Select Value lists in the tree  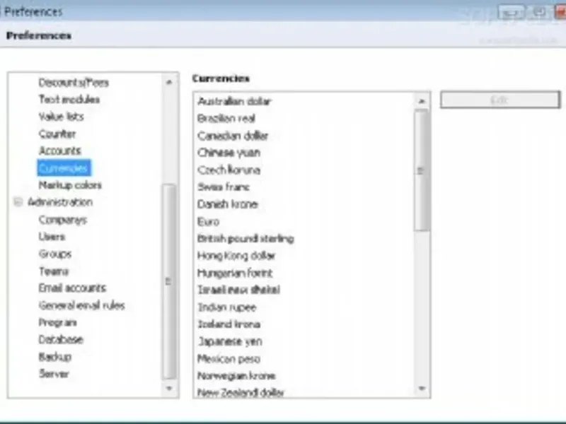point(61,117)
